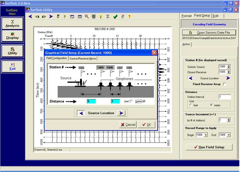Image resolution: width=240 pixels, height=172 pixels.
Task: Open the Format tab
Action: (186, 16)
